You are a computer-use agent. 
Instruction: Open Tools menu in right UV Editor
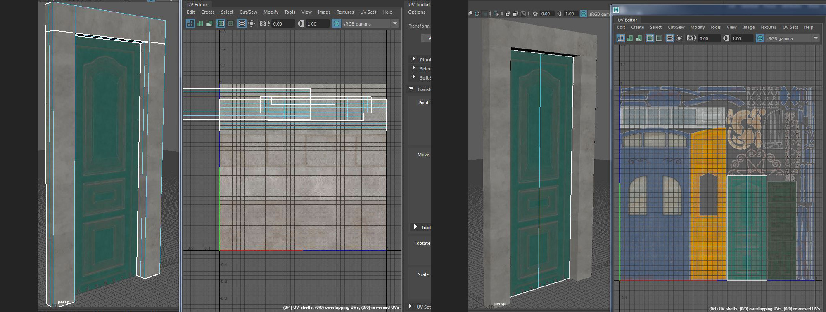(716, 27)
